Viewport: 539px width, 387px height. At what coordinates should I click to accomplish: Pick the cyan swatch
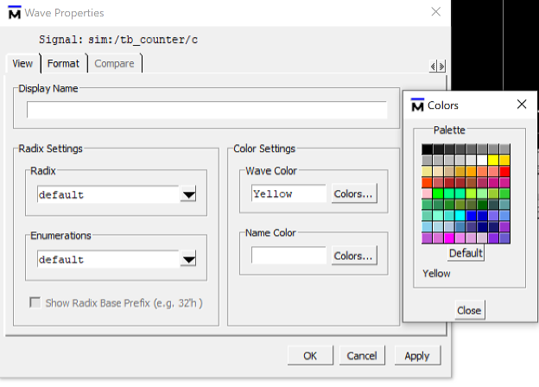tap(460, 216)
